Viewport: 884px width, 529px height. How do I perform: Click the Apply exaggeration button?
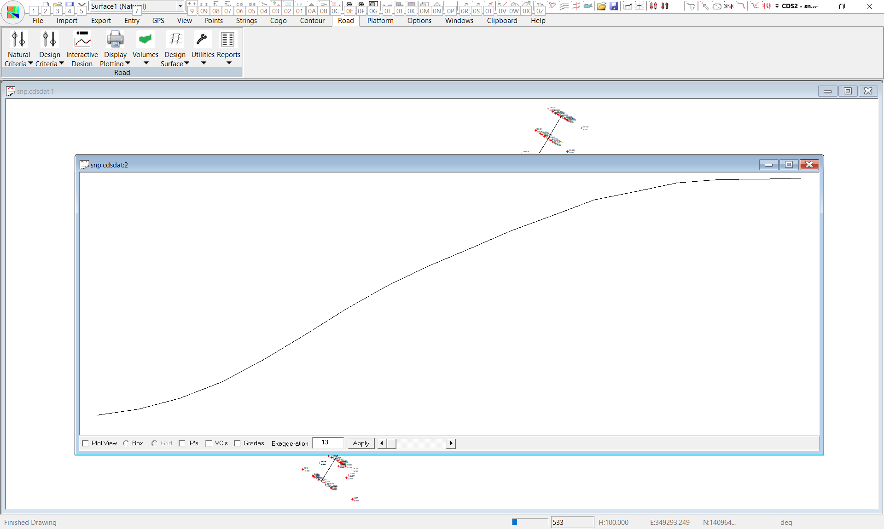pos(361,443)
